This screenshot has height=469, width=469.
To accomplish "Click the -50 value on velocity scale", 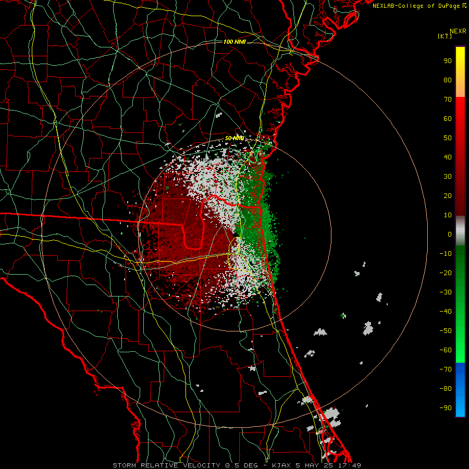I will click(446, 331).
